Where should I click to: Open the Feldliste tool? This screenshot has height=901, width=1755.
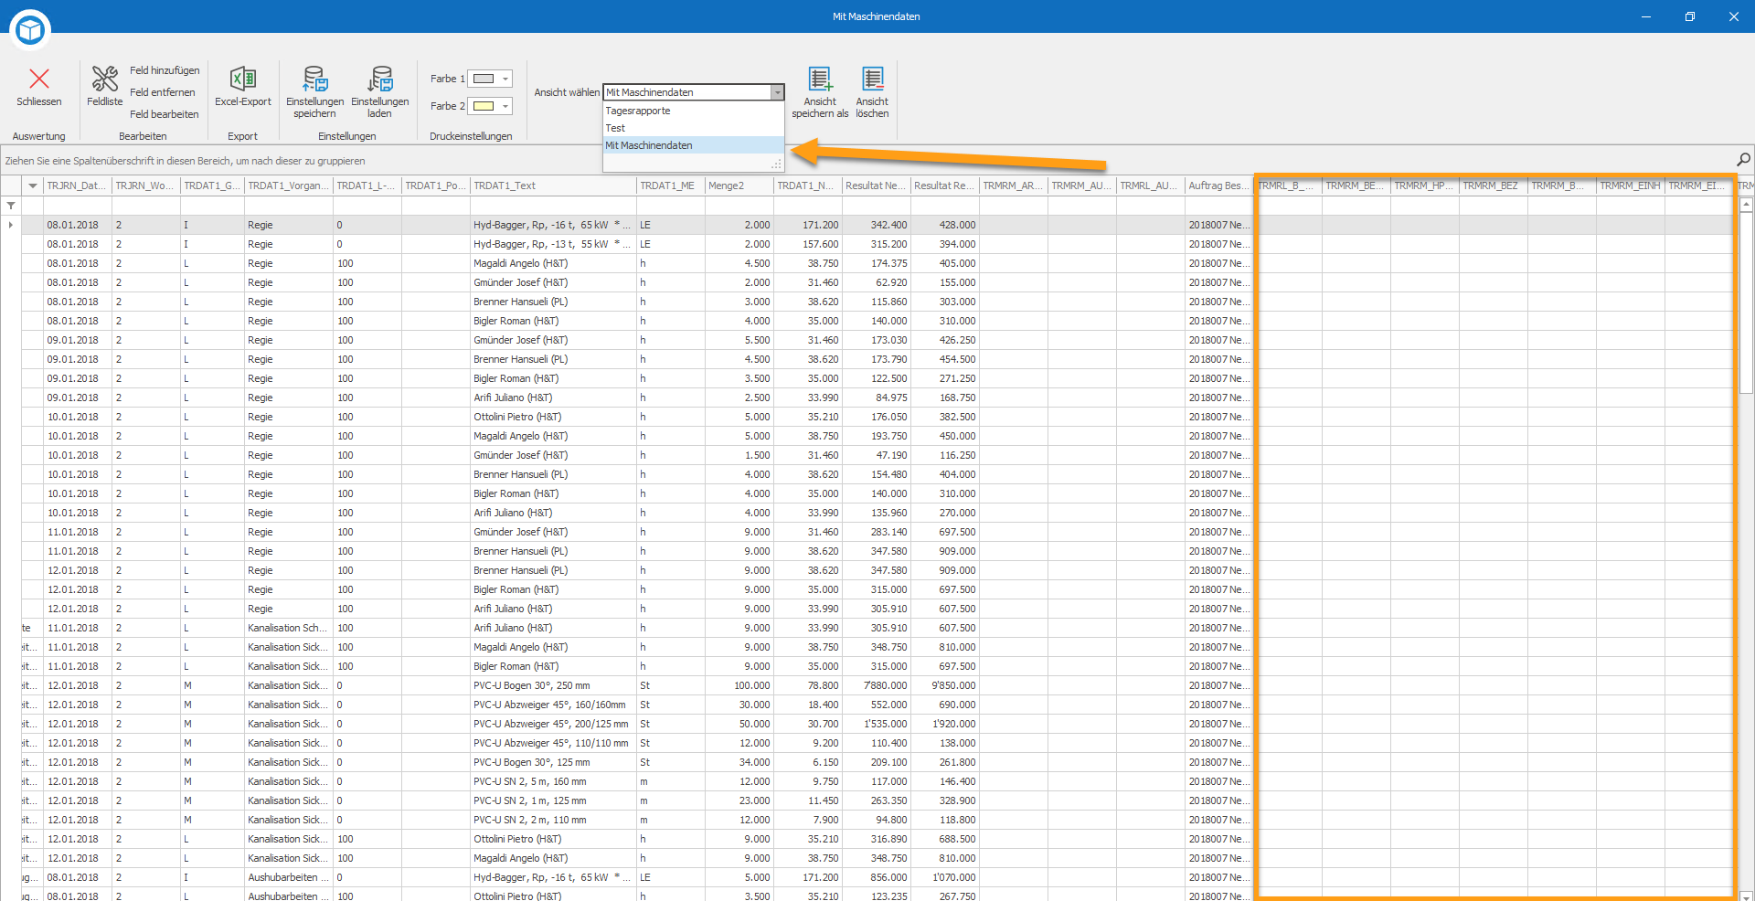pyautogui.click(x=105, y=86)
